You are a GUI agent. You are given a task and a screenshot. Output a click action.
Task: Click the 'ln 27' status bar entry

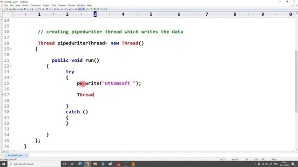pyautogui.click(x=222, y=160)
